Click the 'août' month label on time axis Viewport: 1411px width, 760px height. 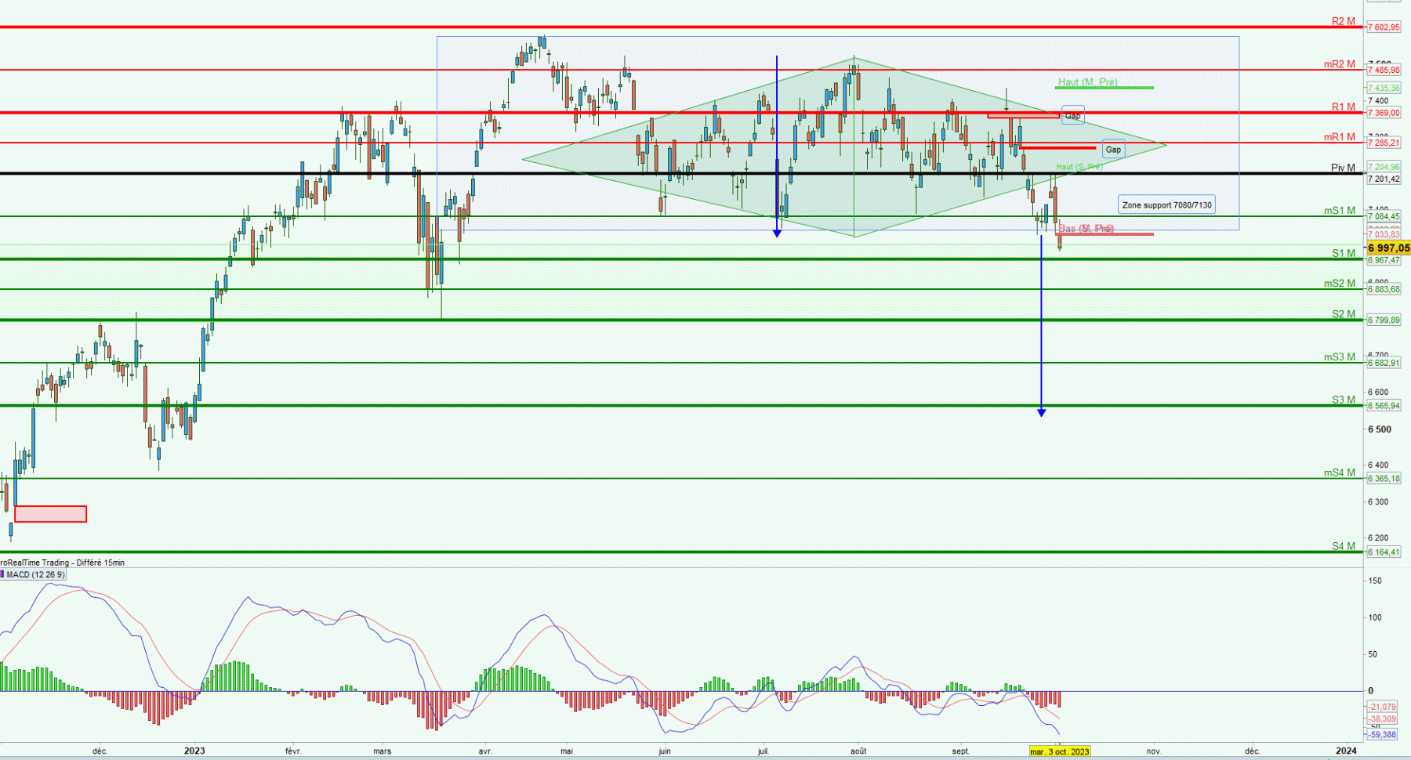coord(858,751)
